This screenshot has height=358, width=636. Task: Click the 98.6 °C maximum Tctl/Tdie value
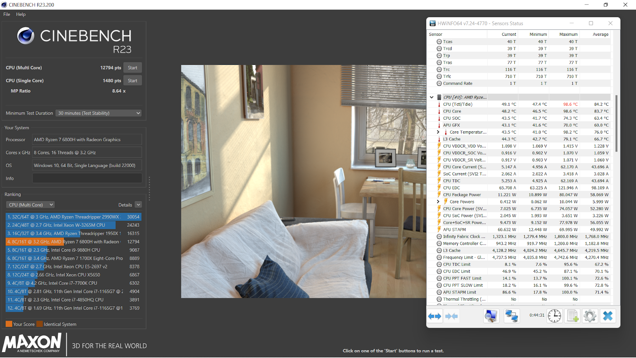point(570,104)
